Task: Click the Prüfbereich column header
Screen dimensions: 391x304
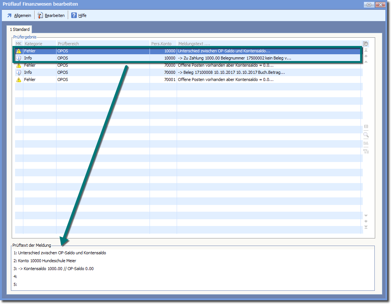Action: coord(102,44)
